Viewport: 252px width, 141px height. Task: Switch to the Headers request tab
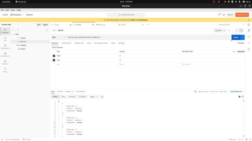[x=79, y=43]
